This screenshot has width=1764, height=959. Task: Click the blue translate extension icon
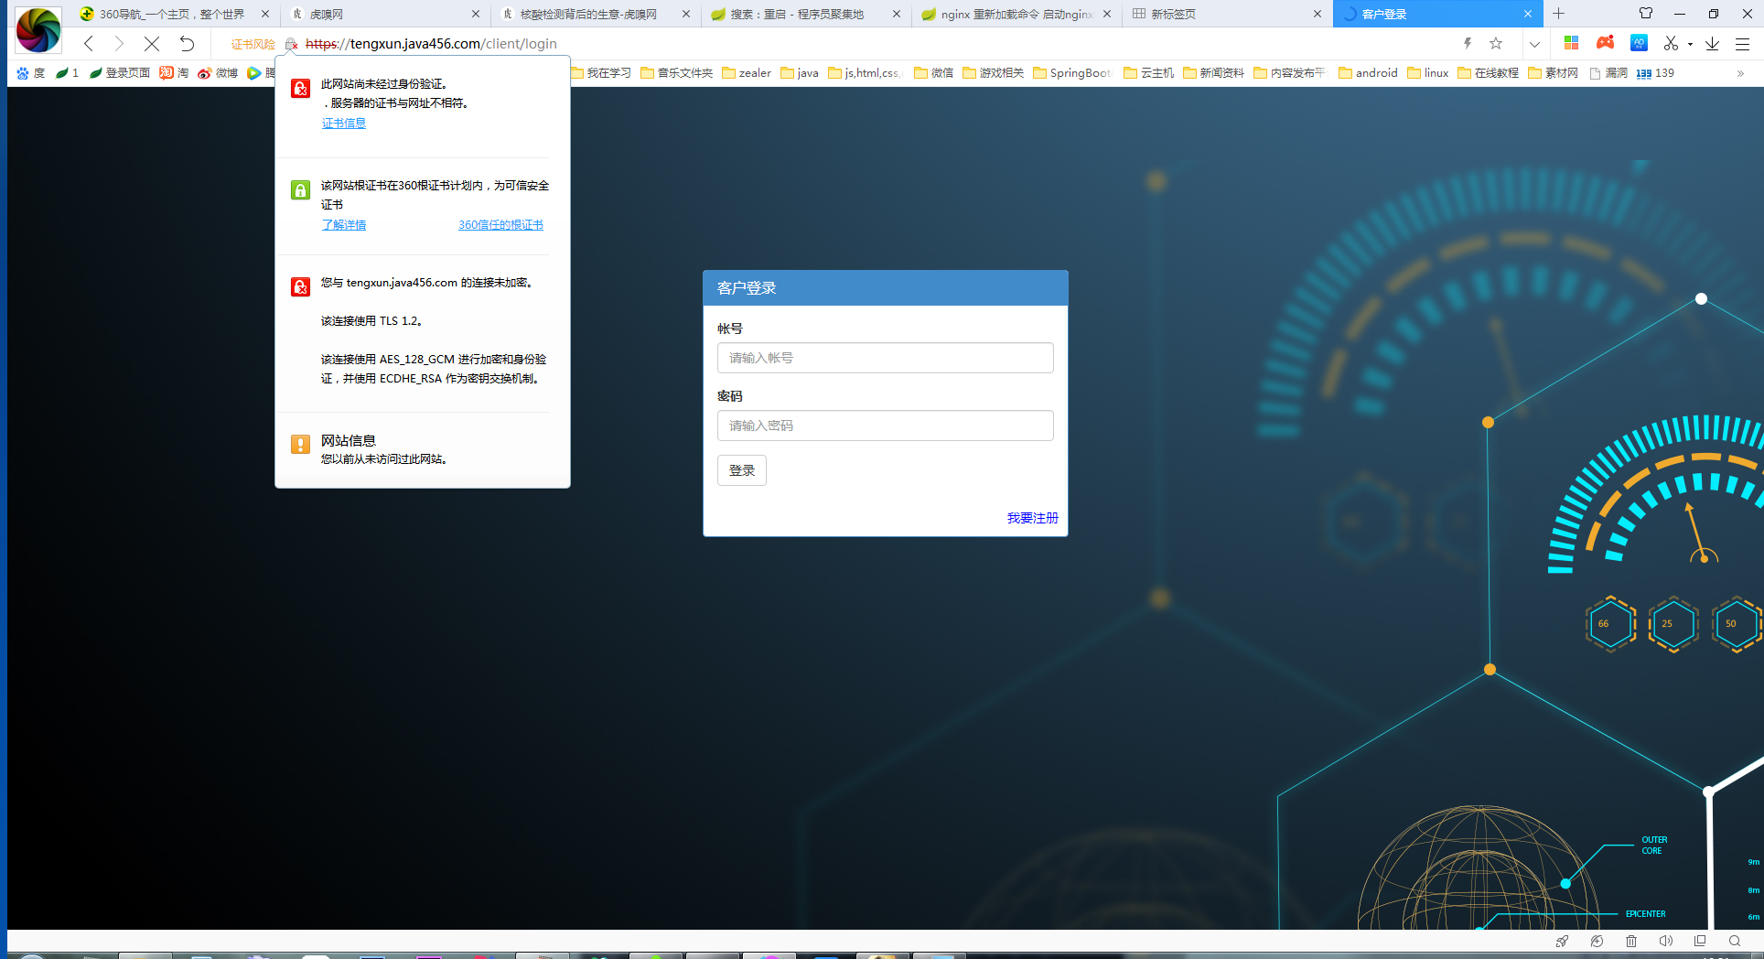coord(1639,43)
